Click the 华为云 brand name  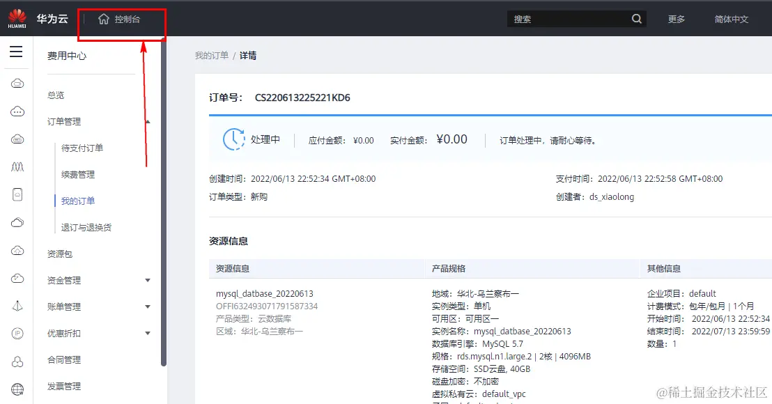[52, 19]
